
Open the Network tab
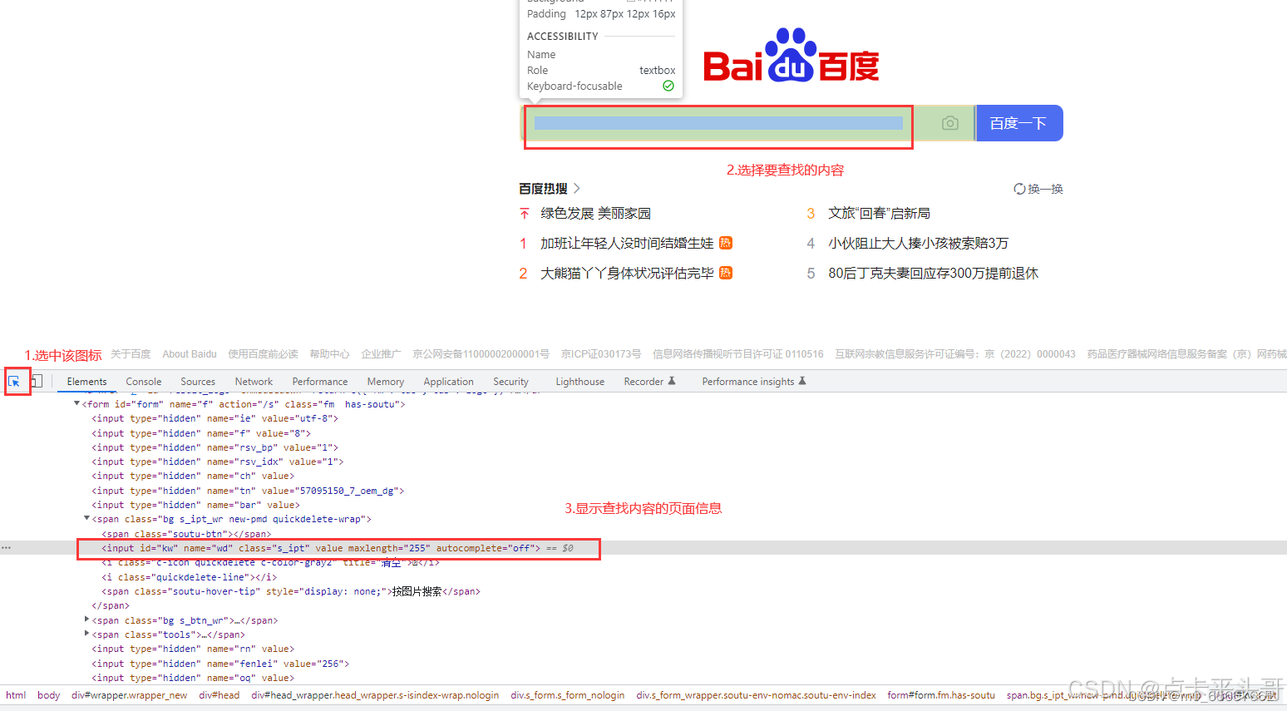pos(254,382)
